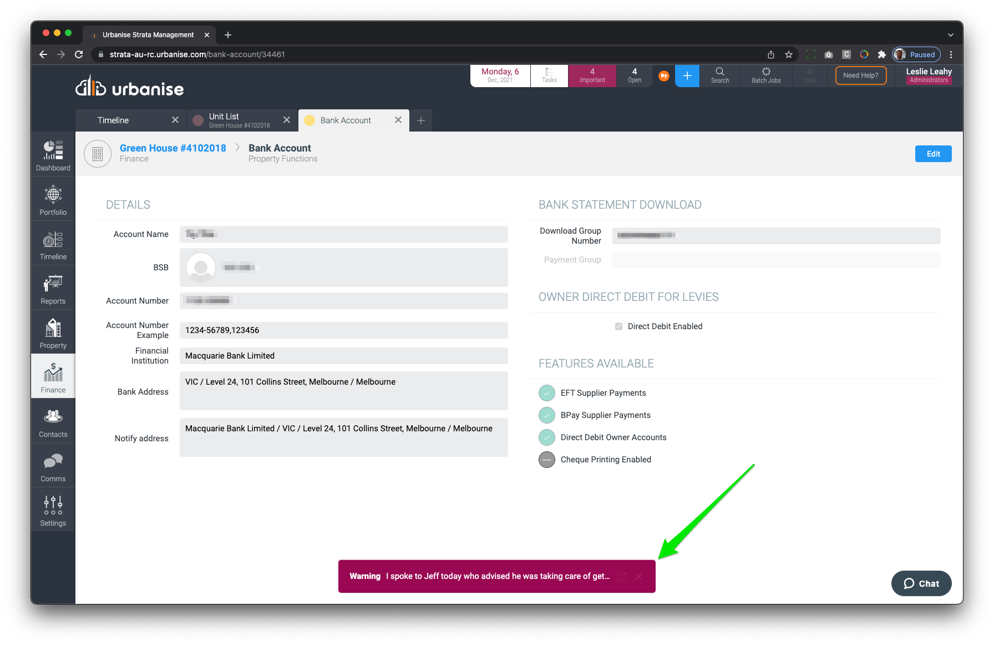
Task: Click the Financial Institution field
Action: [x=343, y=356]
